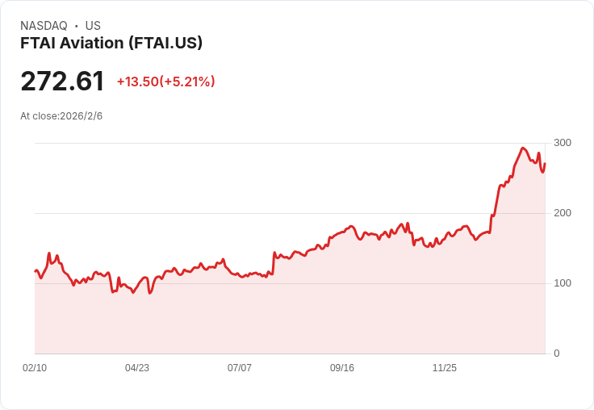Click the bullet separator between NASDAQ and US
The image size is (594, 410).
pyautogui.click(x=76, y=27)
